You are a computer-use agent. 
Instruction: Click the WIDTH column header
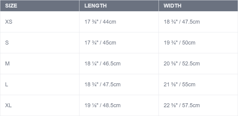click(198, 6)
